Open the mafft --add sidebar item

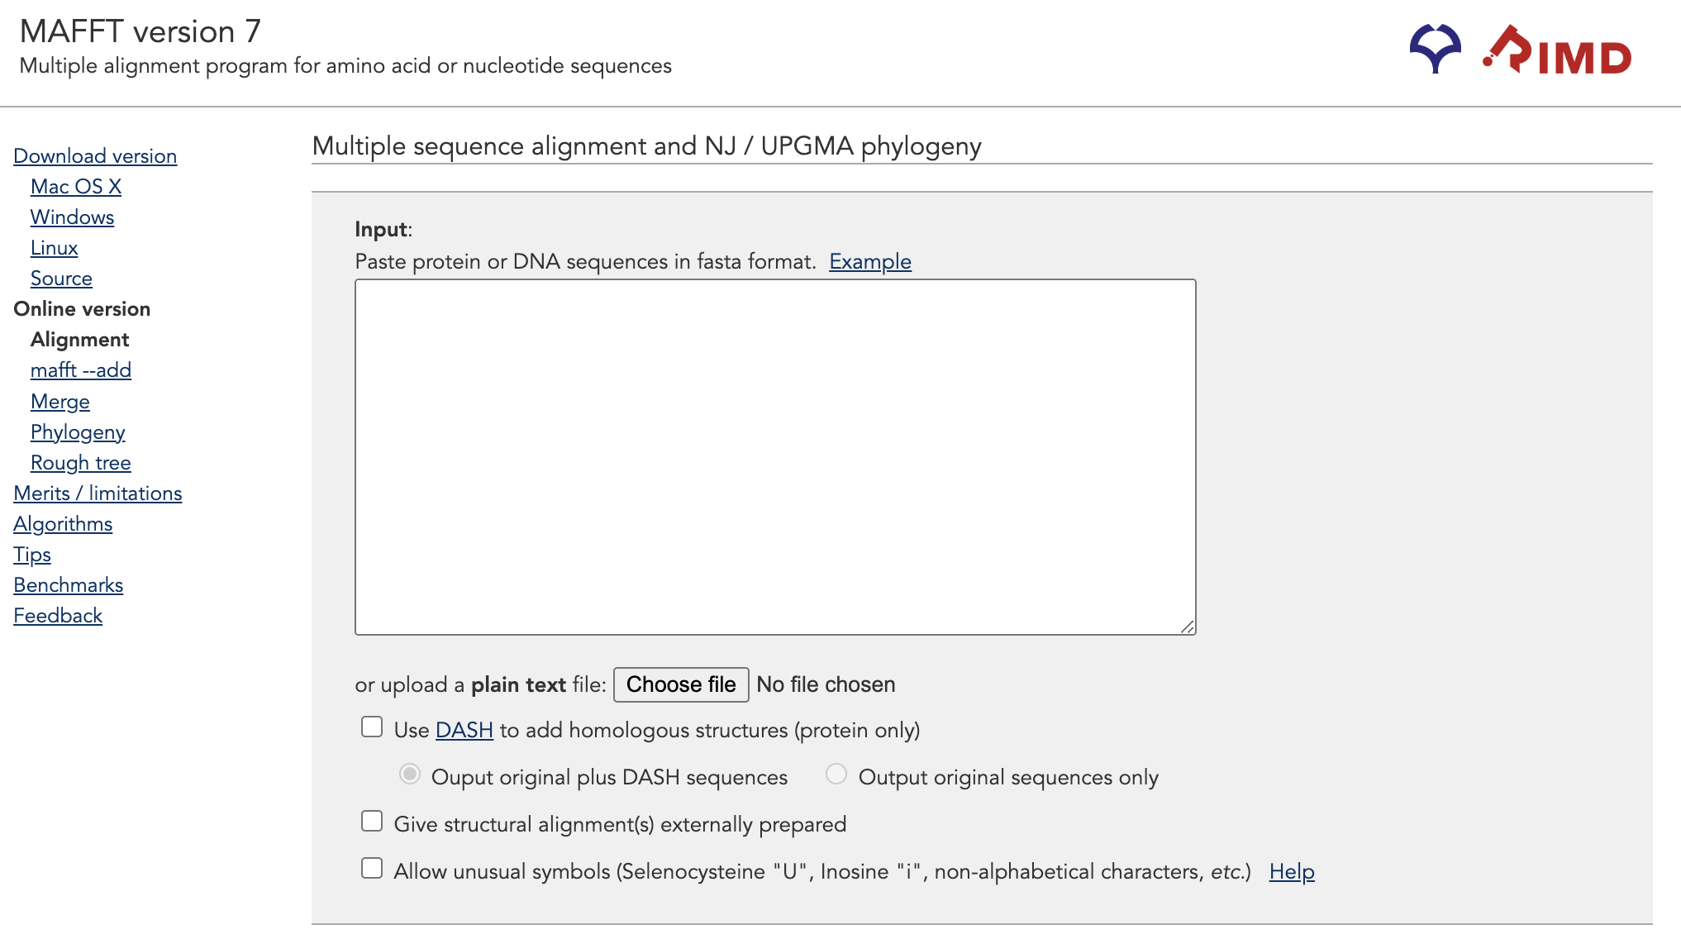(81, 370)
